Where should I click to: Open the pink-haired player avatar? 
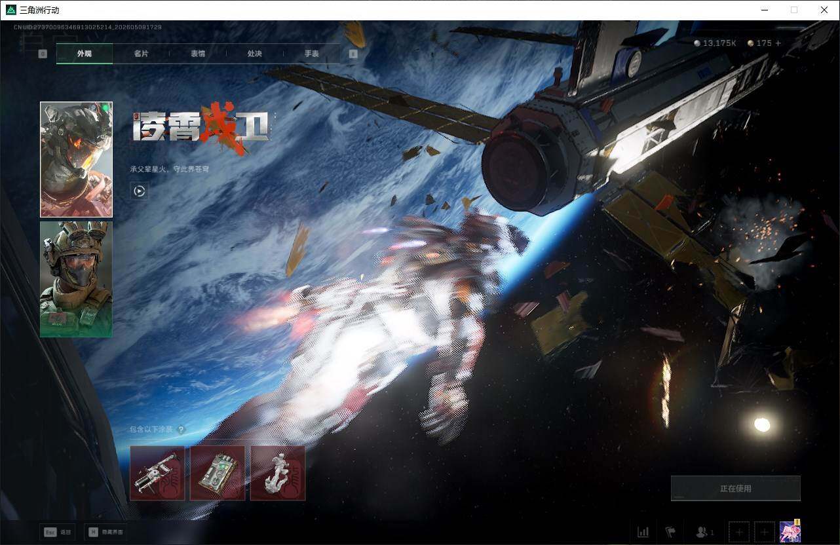point(790,531)
